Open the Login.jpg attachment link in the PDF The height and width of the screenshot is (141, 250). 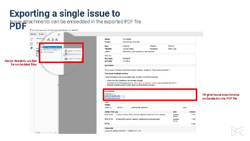[108, 94]
